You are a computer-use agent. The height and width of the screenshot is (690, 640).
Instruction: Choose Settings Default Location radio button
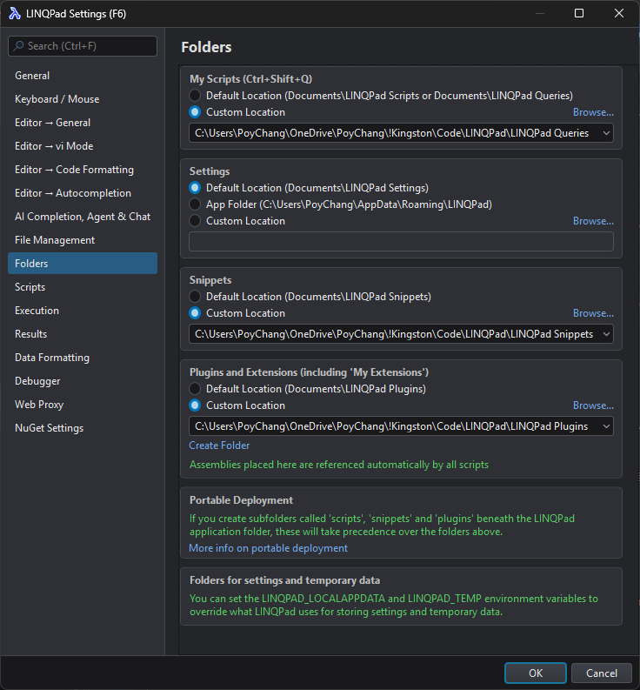tap(195, 188)
